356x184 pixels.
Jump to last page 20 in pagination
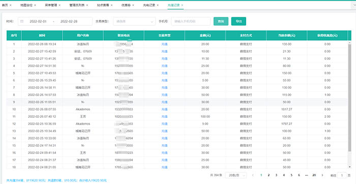(314, 175)
